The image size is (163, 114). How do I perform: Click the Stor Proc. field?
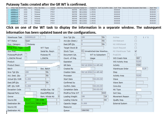coord(28,51)
